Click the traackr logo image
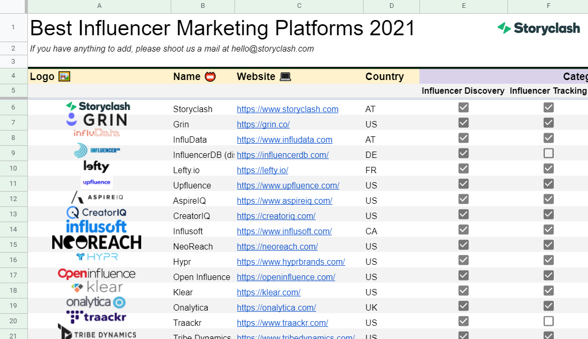The image size is (588, 339). pos(96,317)
